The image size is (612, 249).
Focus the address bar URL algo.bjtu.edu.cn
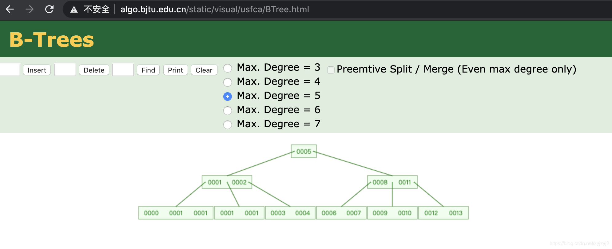pos(215,9)
